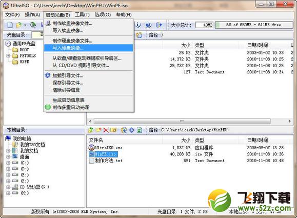Close the 启动光盘(B) menu
The height and width of the screenshot is (218, 297).
click(x=57, y=15)
